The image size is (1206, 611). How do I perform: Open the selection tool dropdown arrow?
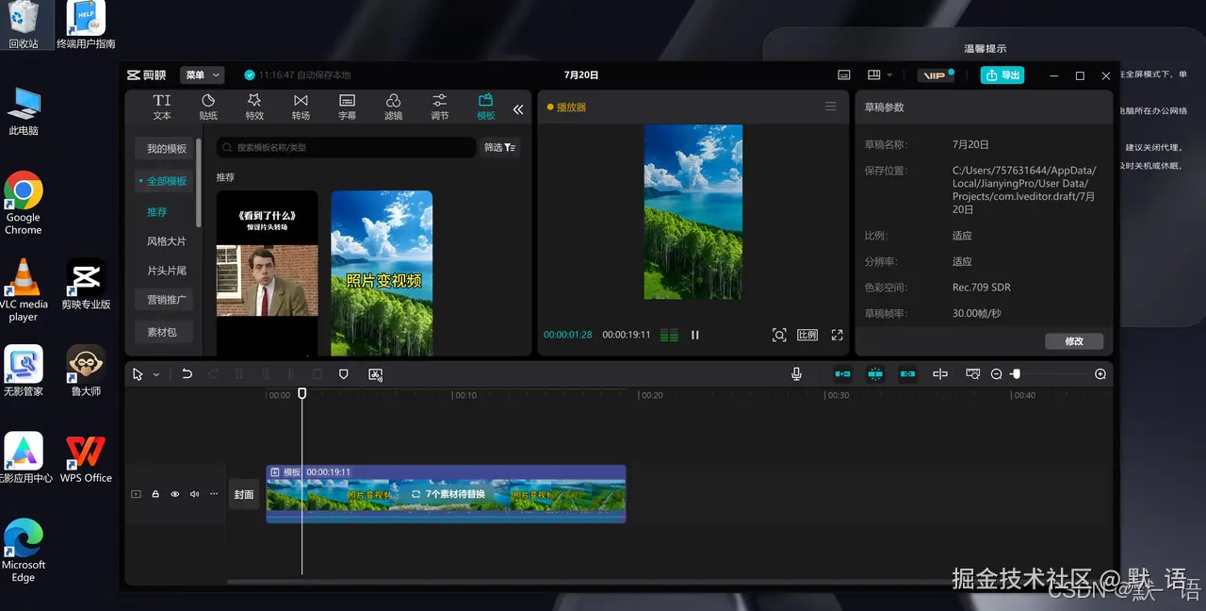point(156,374)
